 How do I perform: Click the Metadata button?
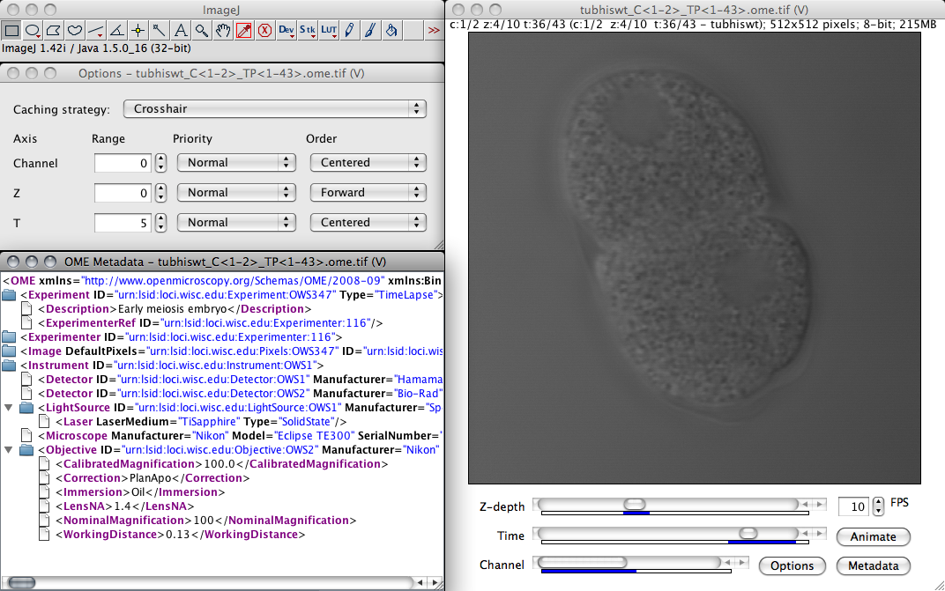click(x=874, y=565)
